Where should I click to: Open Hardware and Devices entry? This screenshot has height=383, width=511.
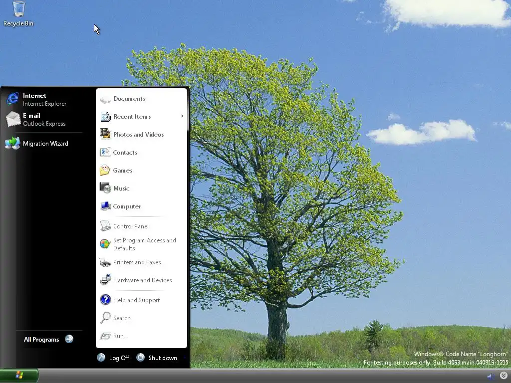(141, 280)
